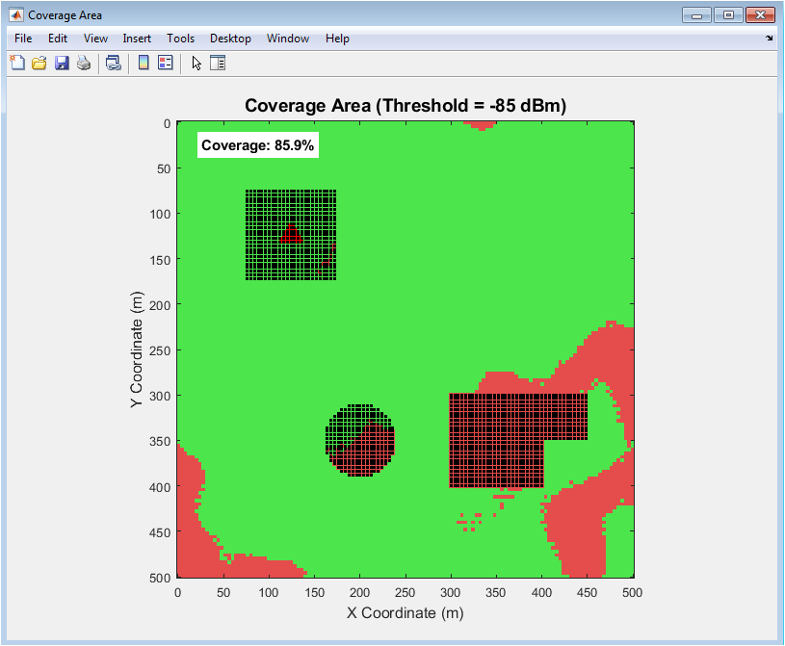Click the dock figure arrow in the menu bar
The height and width of the screenshot is (646, 785).
769,39
